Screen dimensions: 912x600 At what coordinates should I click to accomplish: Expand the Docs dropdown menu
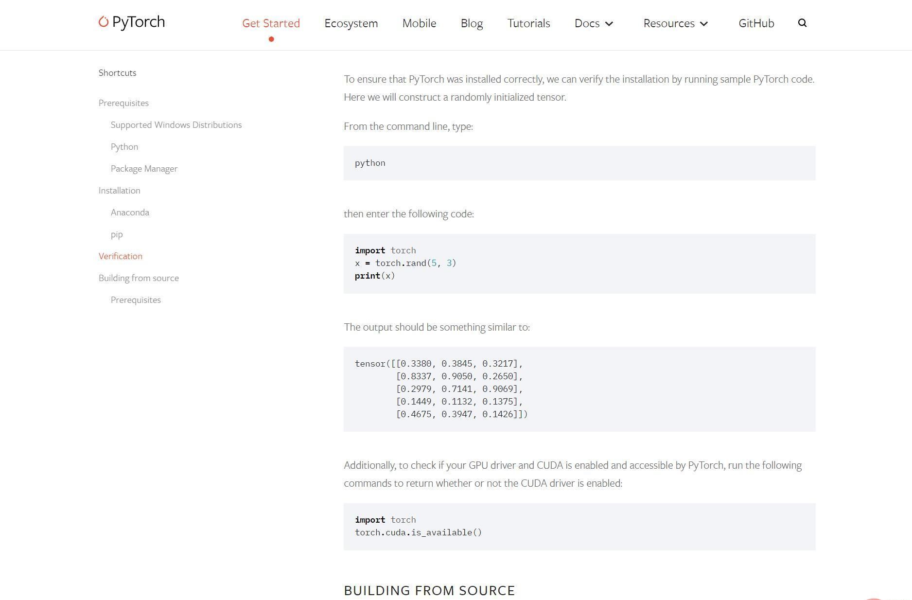(x=594, y=23)
